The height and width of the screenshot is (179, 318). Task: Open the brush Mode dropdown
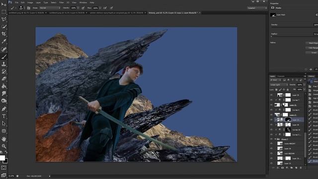[50, 8]
